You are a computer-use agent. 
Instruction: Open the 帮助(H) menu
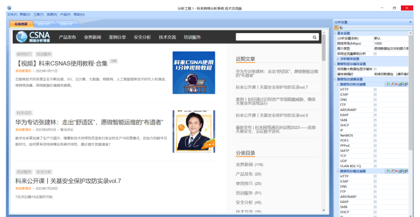[79, 15]
